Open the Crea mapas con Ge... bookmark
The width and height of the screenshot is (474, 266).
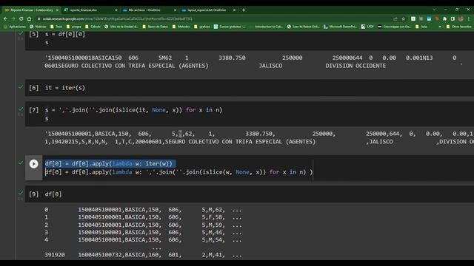(395, 27)
